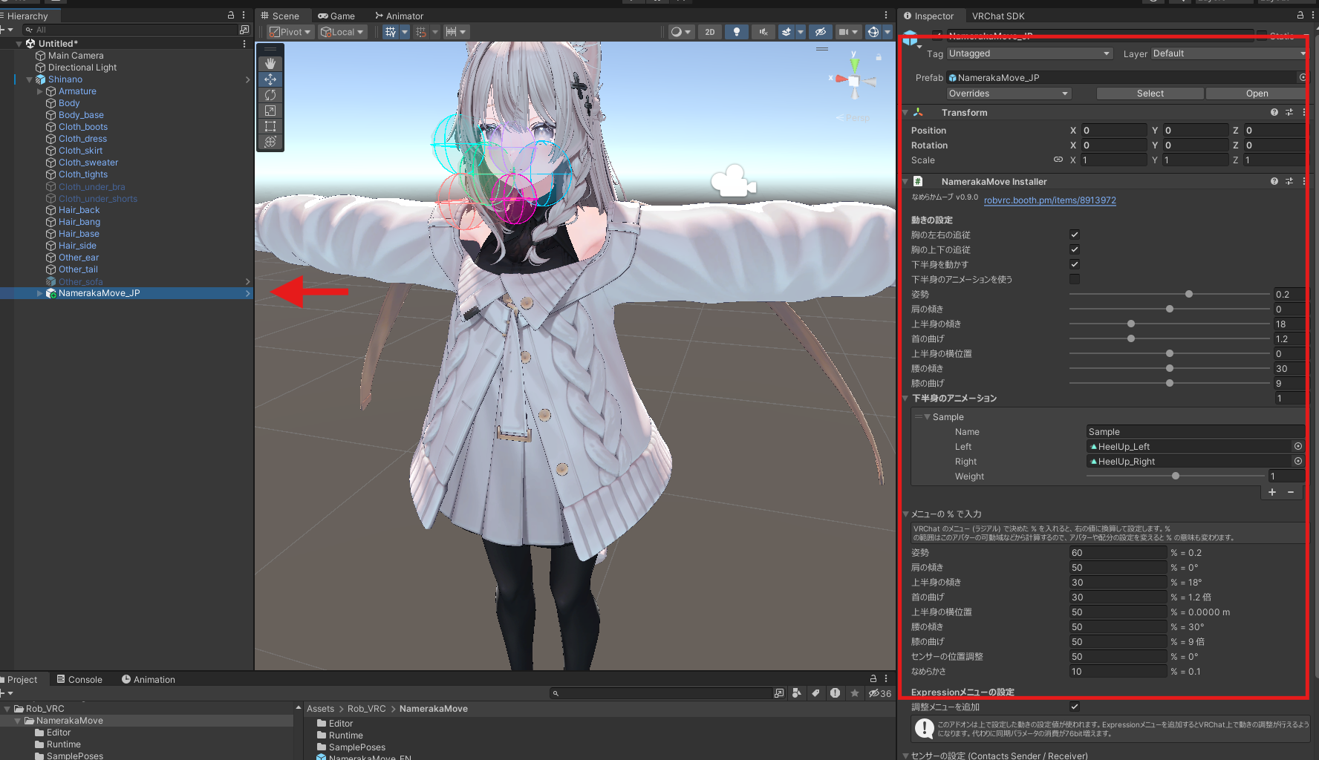Pick object for HeelUp_Left field

tap(1298, 446)
